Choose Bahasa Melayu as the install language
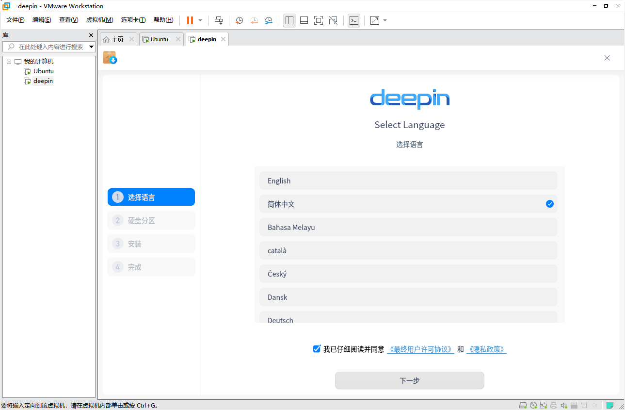The height and width of the screenshot is (410, 625). pyautogui.click(x=408, y=227)
